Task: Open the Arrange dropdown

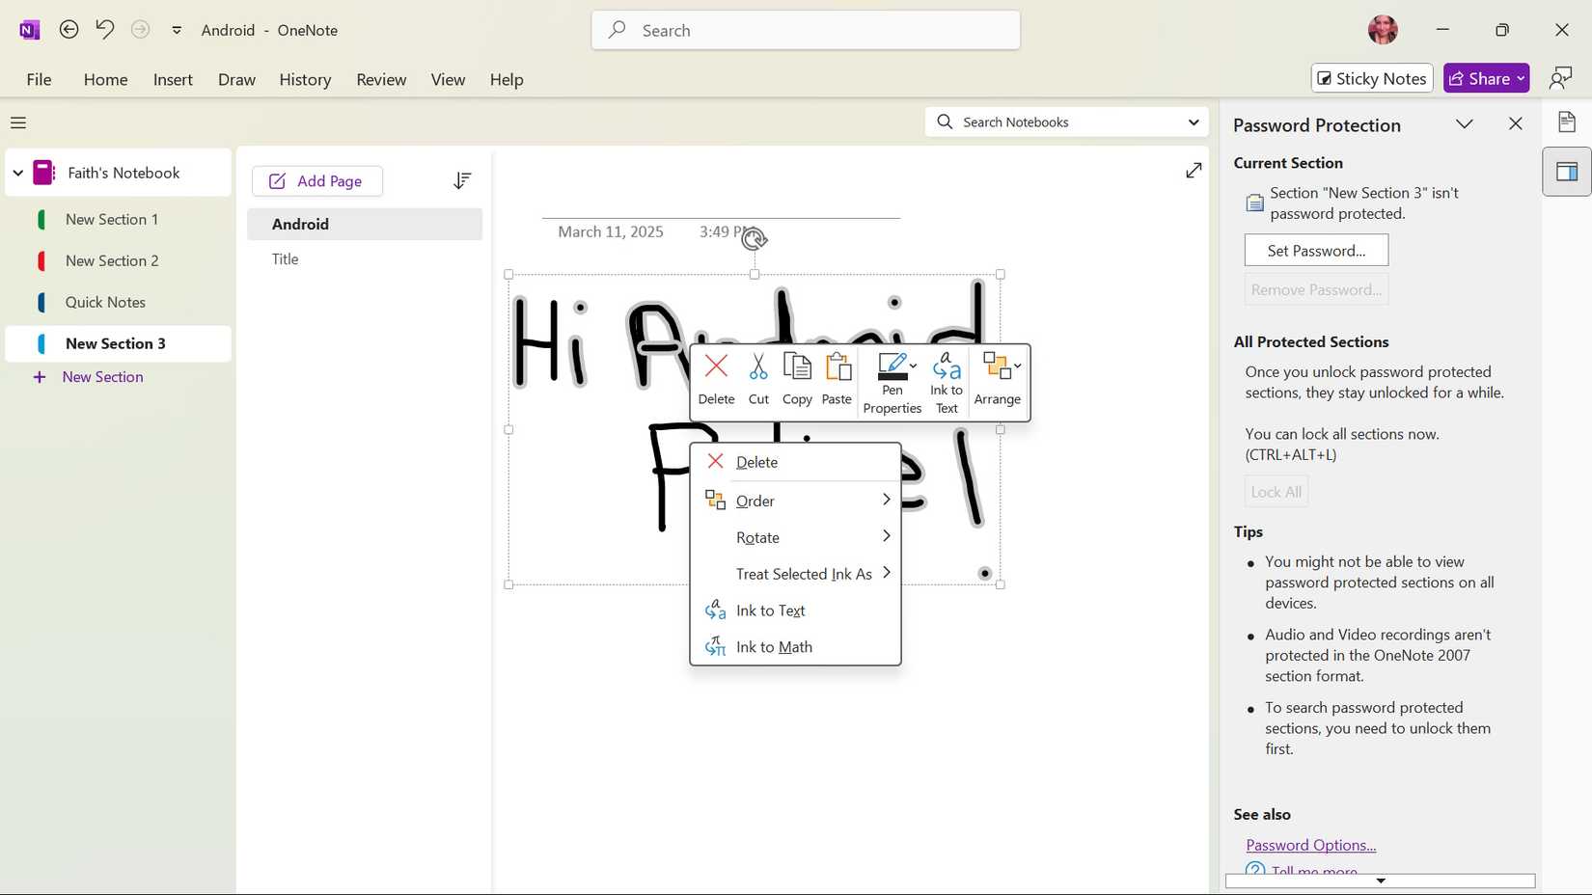Action: pyautogui.click(x=998, y=378)
